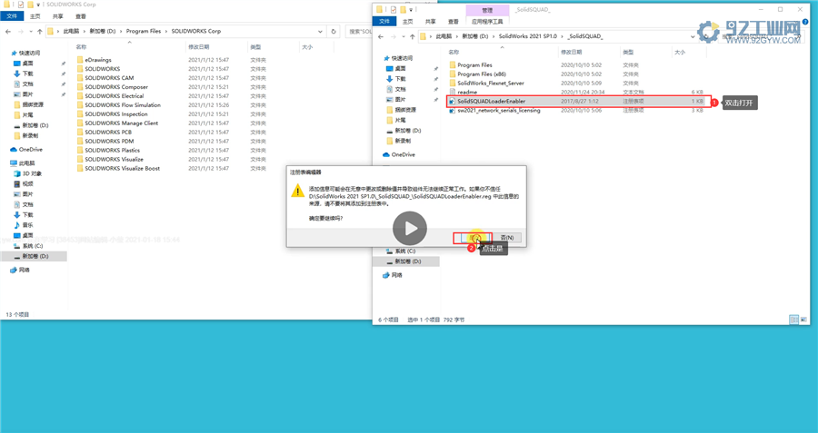Viewport: 818px width, 433px height.
Task: Click properties icon in left window title bar
Action: click(20, 5)
